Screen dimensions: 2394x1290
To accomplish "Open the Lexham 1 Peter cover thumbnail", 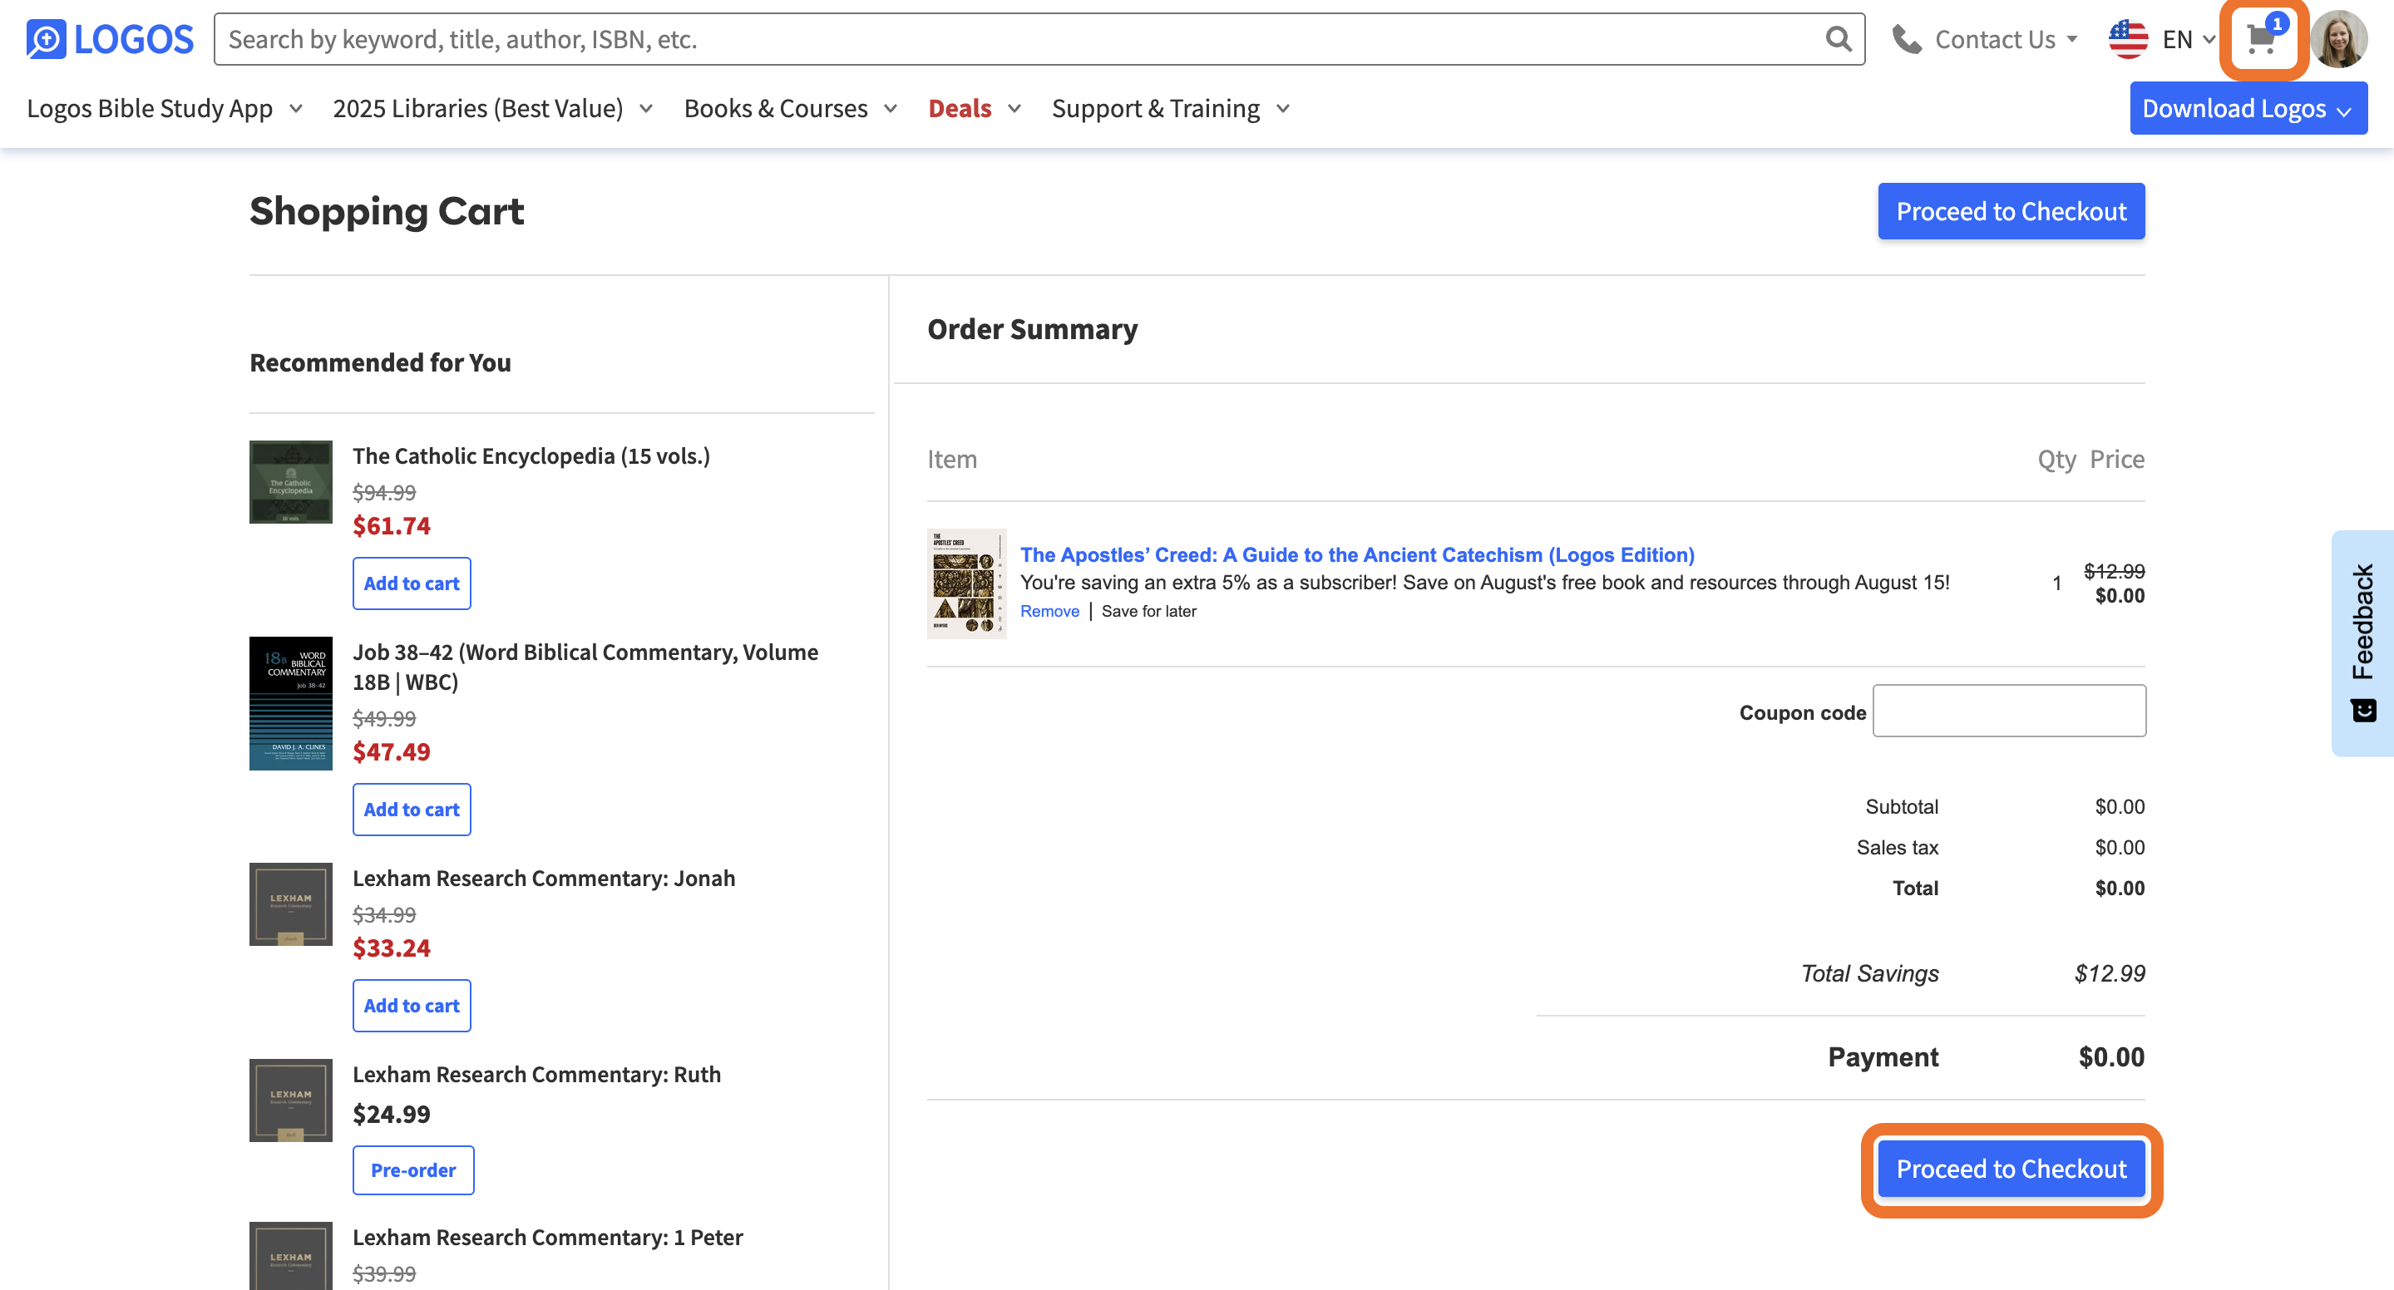I will 291,1256.
